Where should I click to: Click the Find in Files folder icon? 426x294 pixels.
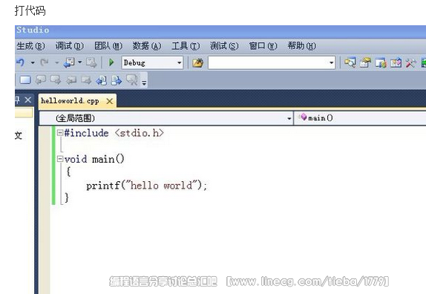(197, 63)
